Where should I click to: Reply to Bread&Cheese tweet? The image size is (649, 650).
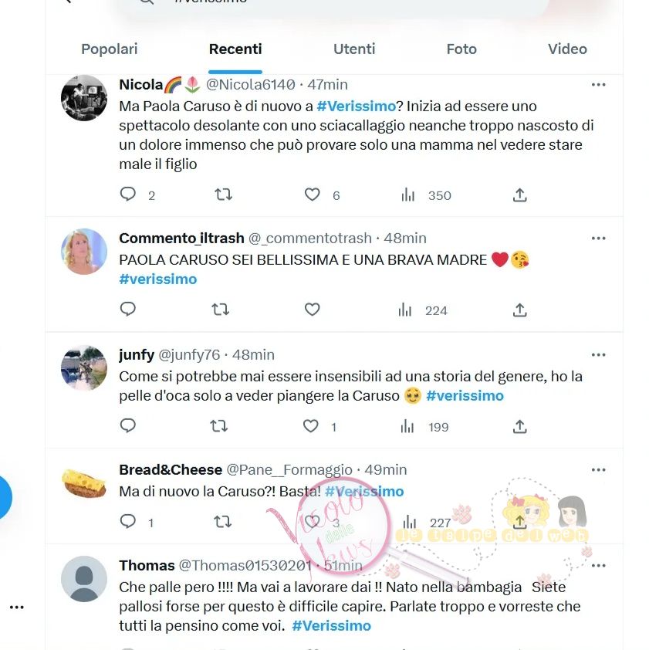127,521
